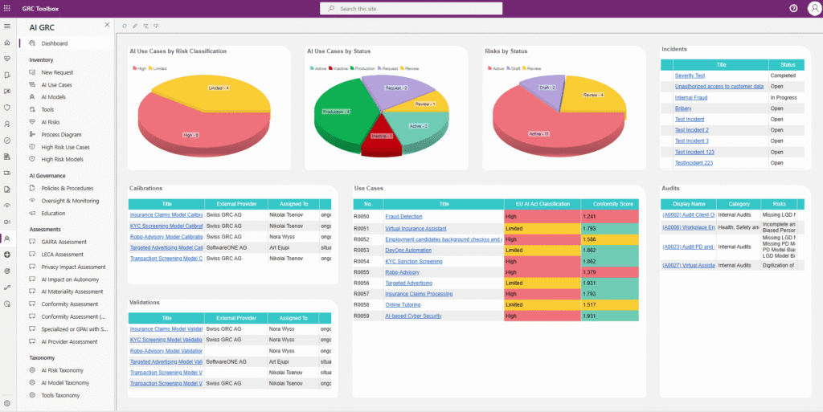Click the AI Risks heart icon
The width and height of the screenshot is (823, 412).
click(32, 121)
